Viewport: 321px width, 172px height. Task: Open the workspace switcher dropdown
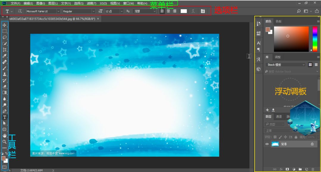point(308,11)
